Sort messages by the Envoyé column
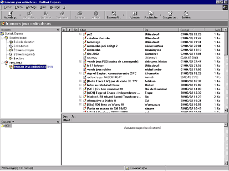This screenshot has height=171, width=229. click(192, 30)
